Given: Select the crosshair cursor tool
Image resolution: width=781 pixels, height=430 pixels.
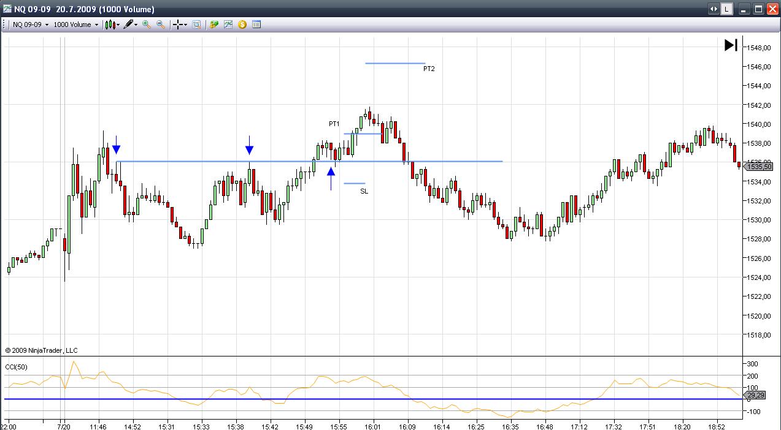Looking at the screenshot, I should click(179, 25).
